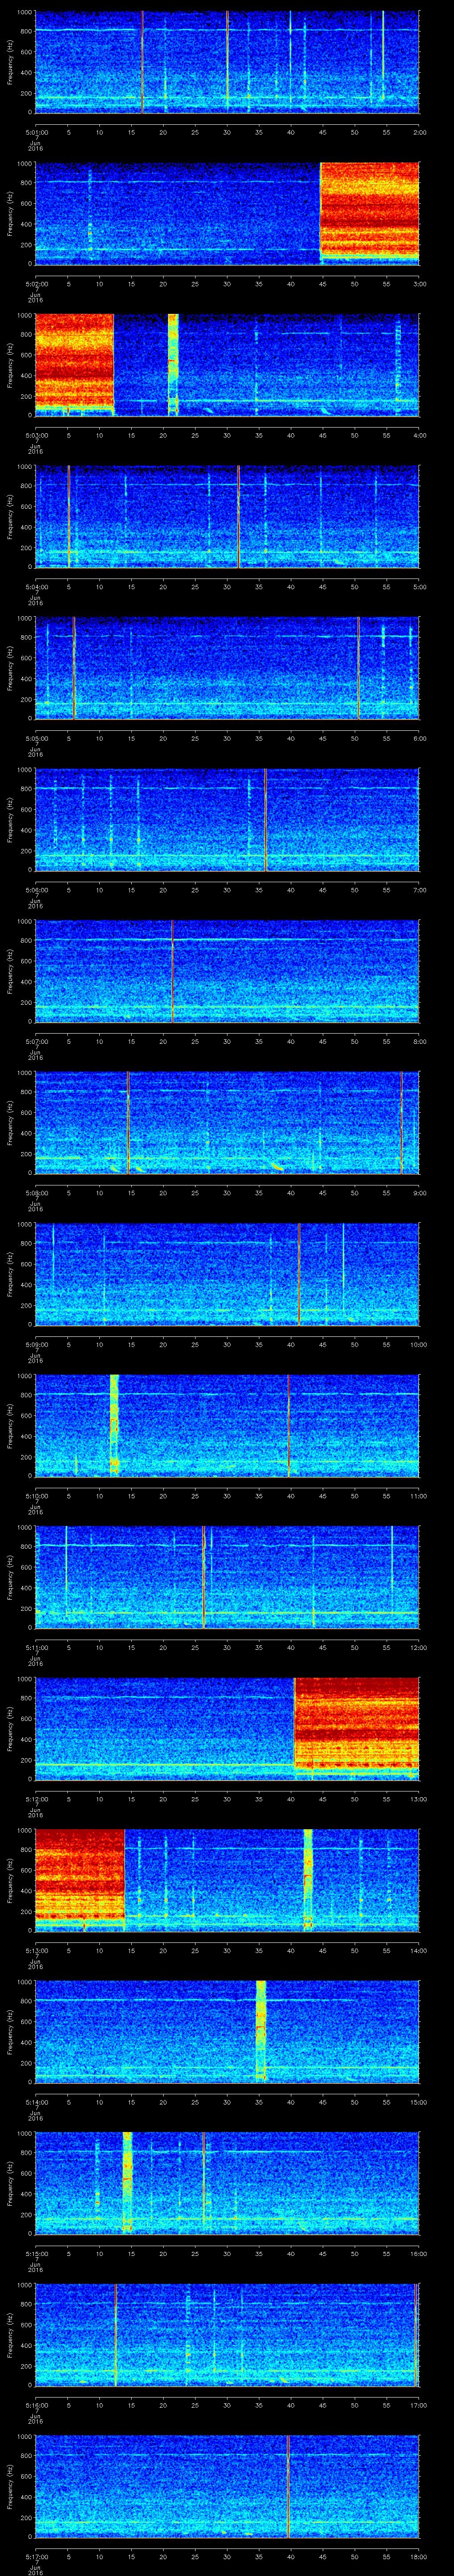Select the spectrogram panel starting at 5:04:00
The image size is (454, 2576).
227,516
